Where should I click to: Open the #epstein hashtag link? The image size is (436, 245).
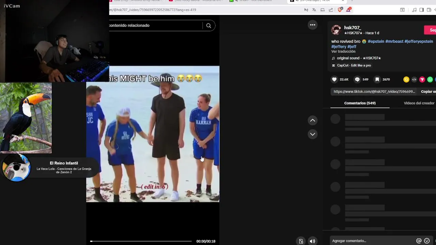(x=376, y=42)
